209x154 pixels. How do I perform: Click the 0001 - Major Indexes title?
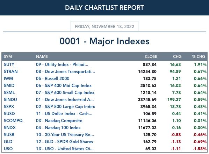coord(104,41)
